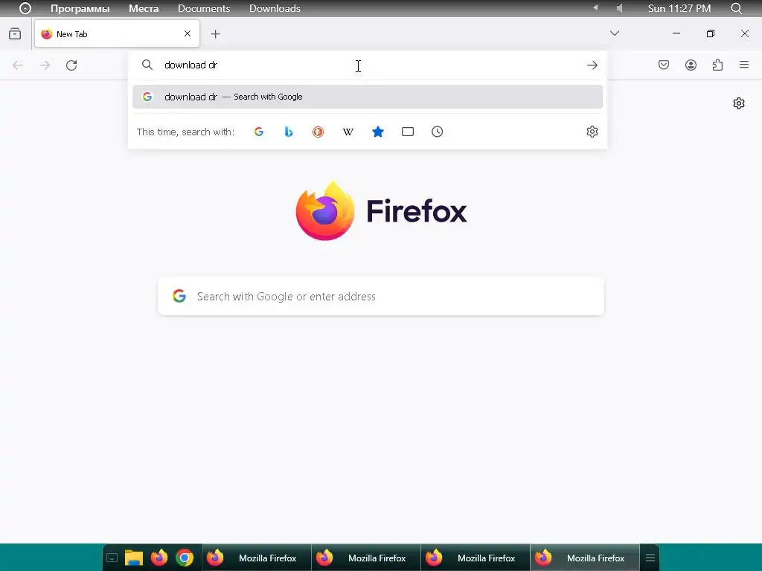Screen dimensions: 762x571
Task: Open the Firefox account icon
Action: 691,65
